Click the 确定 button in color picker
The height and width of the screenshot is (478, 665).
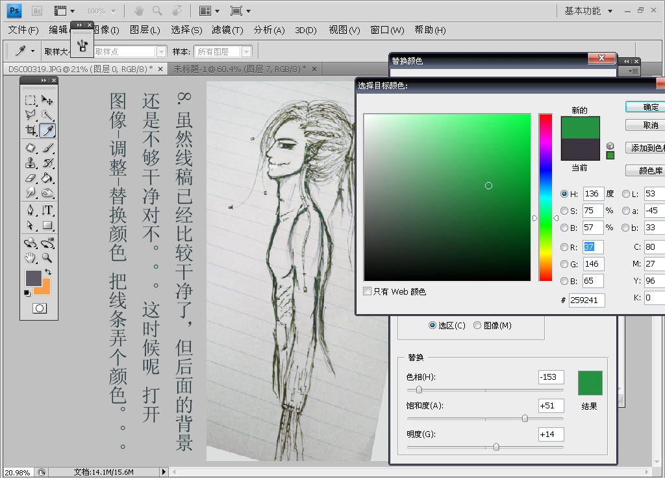coord(649,107)
